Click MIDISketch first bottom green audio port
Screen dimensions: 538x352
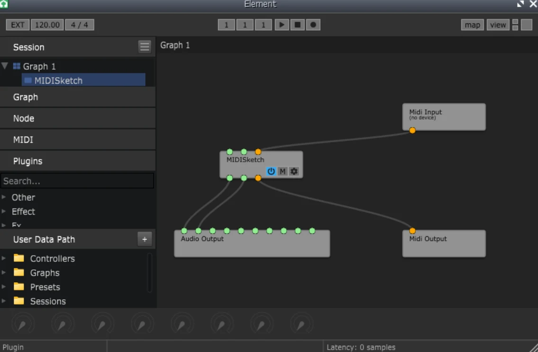tap(229, 178)
